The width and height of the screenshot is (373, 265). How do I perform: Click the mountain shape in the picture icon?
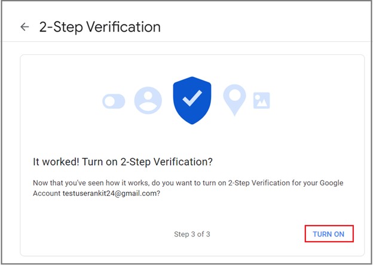click(262, 102)
